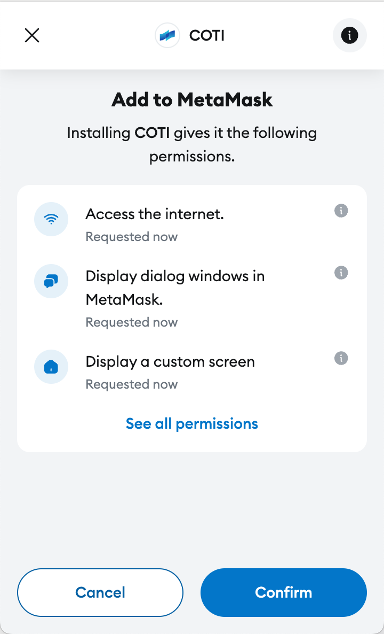Open the See all permissions link
The height and width of the screenshot is (634, 384).
(x=192, y=424)
